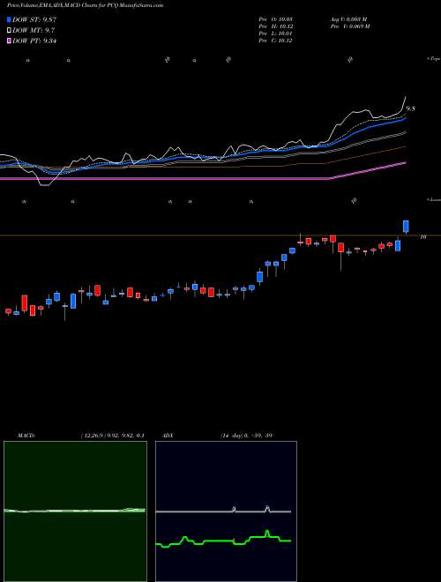This screenshot has width=441, height=582.
Task: Click the MACD (12,26,9) parameter values
Action: (x=112, y=436)
